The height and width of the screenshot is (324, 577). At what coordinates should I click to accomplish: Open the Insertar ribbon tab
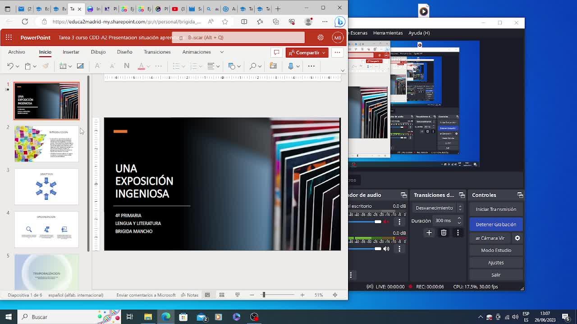click(71, 52)
